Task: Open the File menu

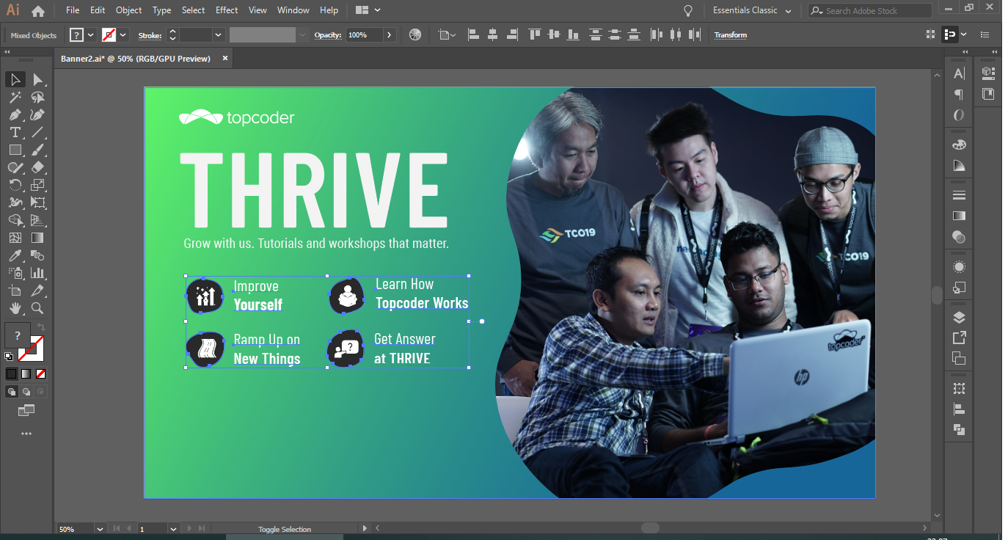Action: 73,10
